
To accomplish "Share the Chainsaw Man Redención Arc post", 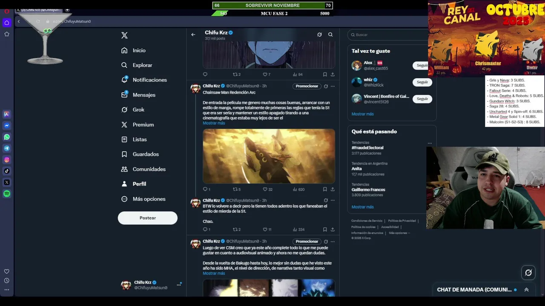I will click(333, 189).
